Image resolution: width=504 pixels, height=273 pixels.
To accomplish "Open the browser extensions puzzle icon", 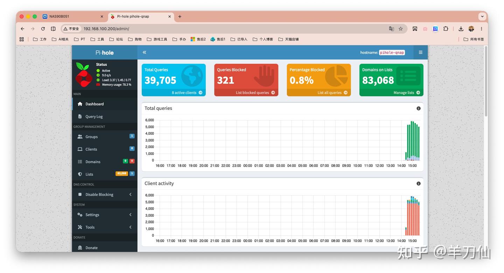I will point(446,29).
